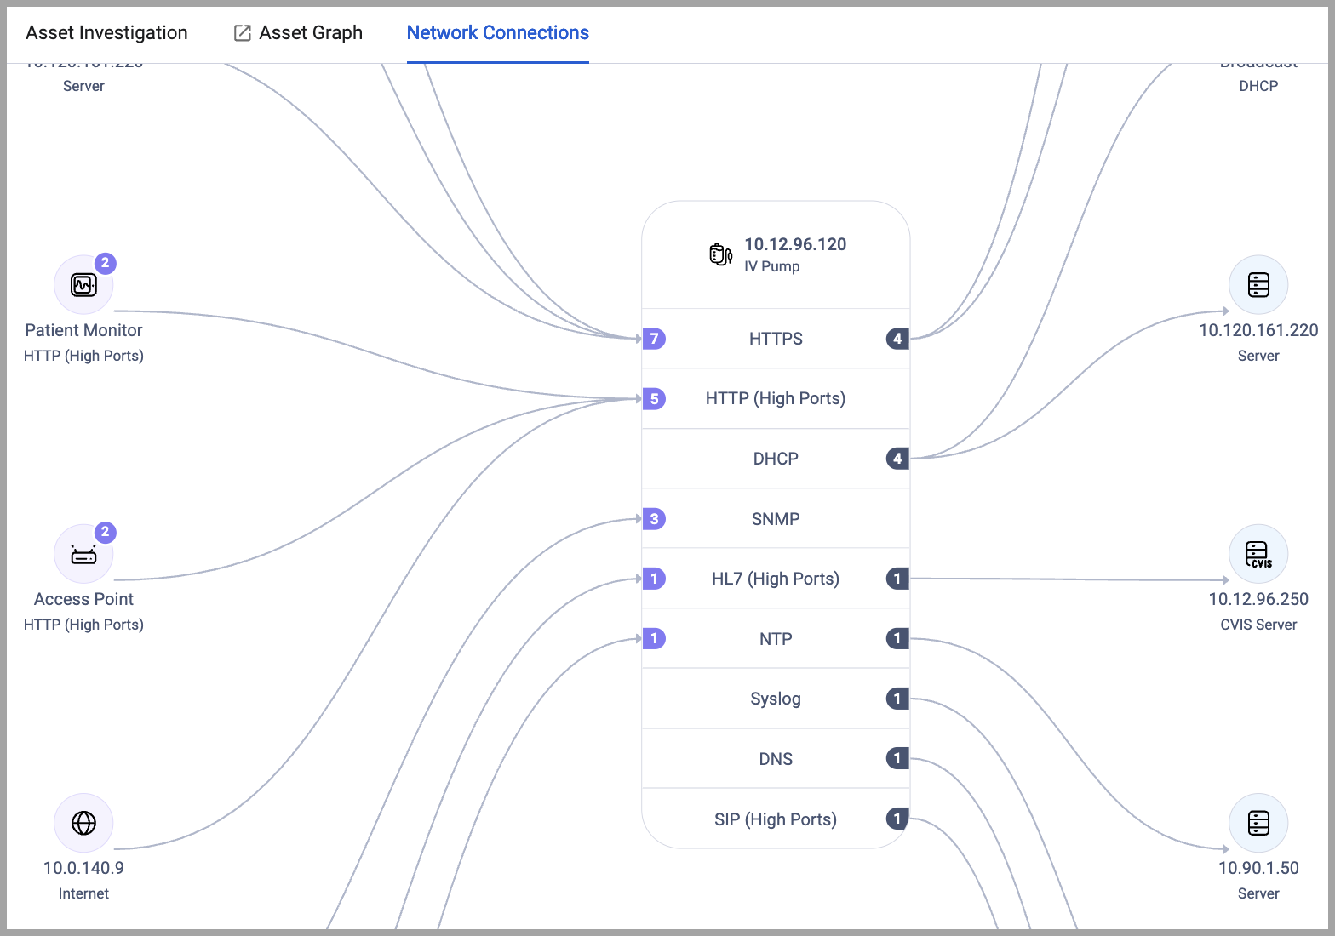Click the outbound 4 badge on HTTPS
Screen dimensions: 1335x936
pos(897,339)
